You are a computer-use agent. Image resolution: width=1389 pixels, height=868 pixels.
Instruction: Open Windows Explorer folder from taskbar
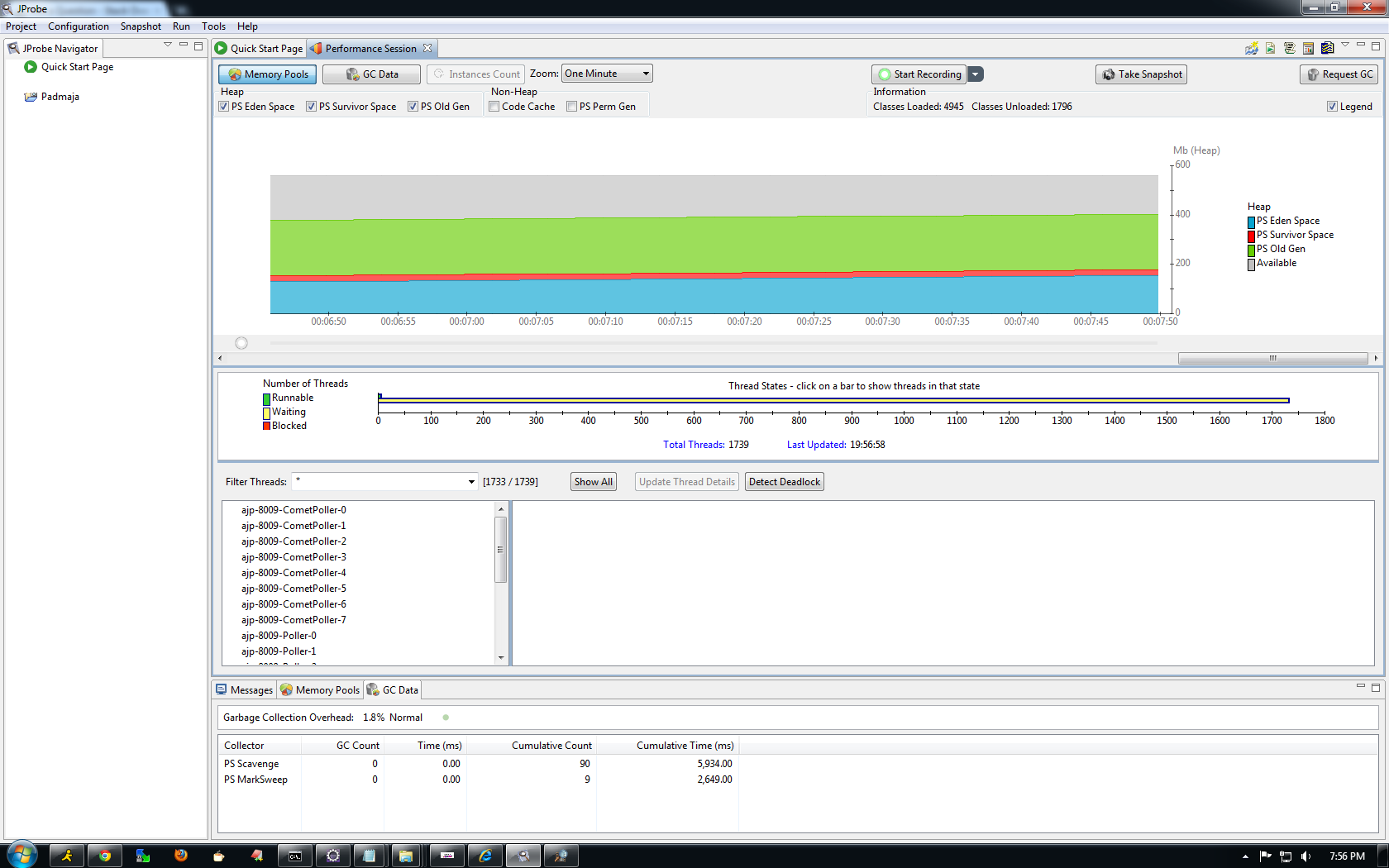click(406, 856)
